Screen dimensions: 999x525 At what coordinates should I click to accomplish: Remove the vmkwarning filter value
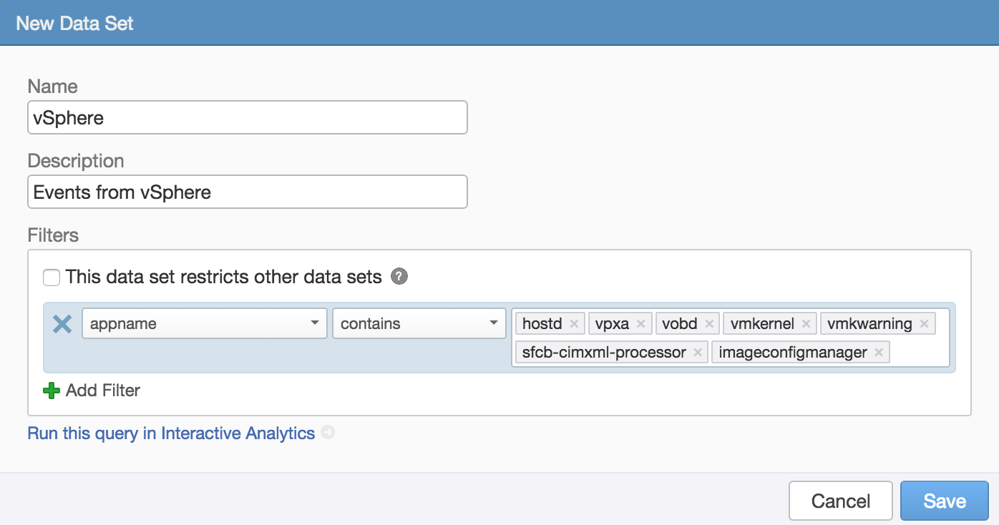click(923, 323)
